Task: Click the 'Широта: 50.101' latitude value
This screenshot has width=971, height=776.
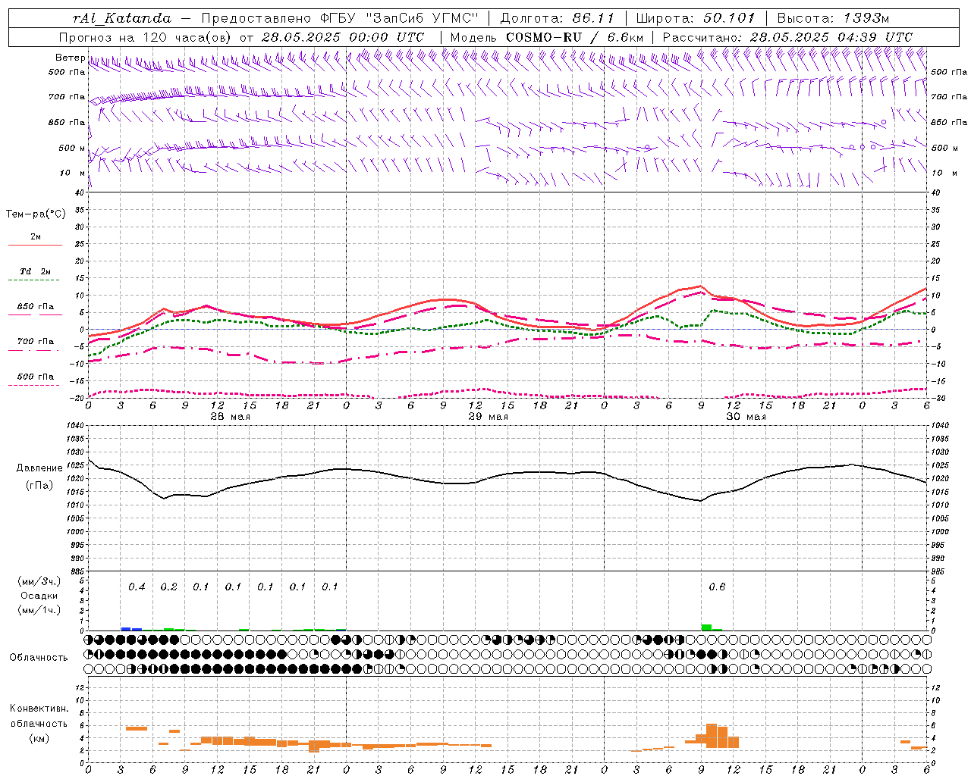Action: click(696, 18)
